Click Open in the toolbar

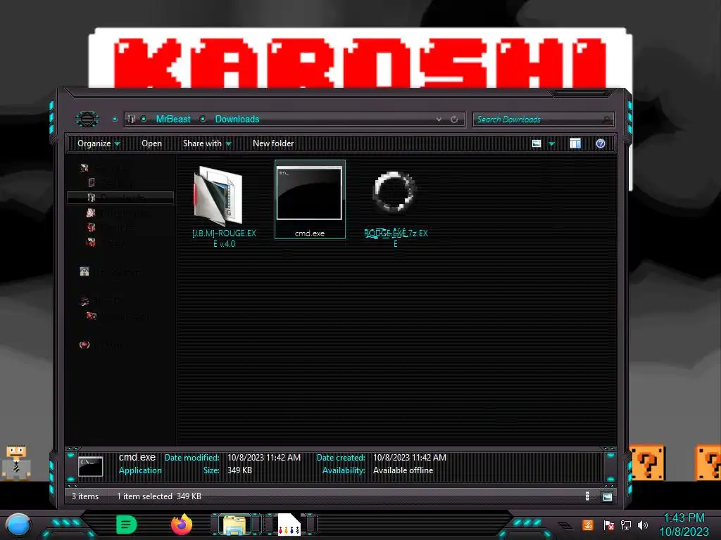click(151, 143)
